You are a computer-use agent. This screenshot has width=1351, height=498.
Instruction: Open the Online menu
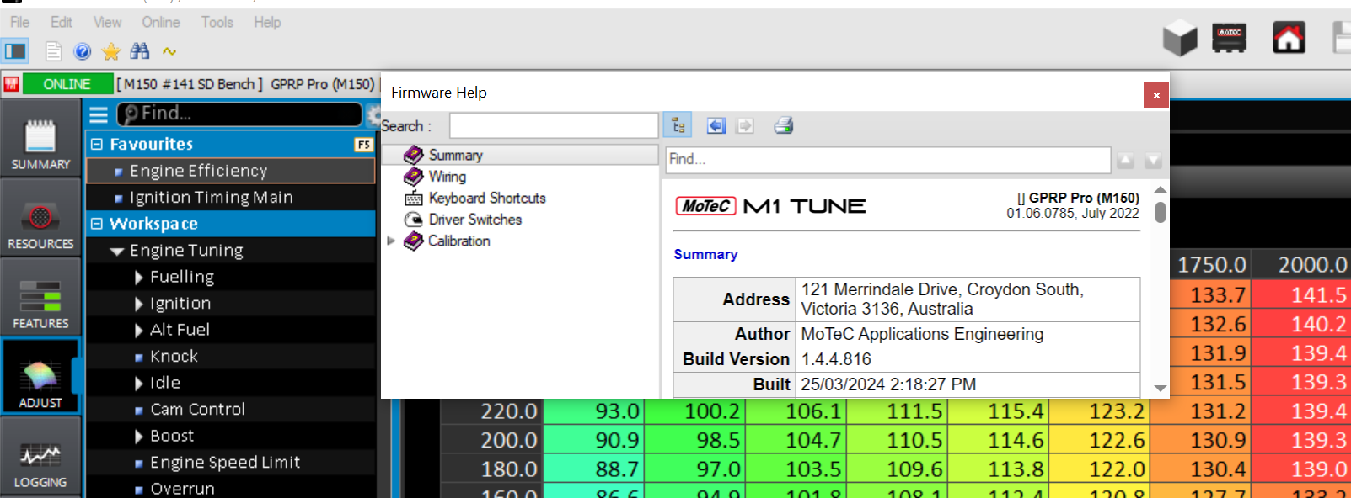click(160, 22)
